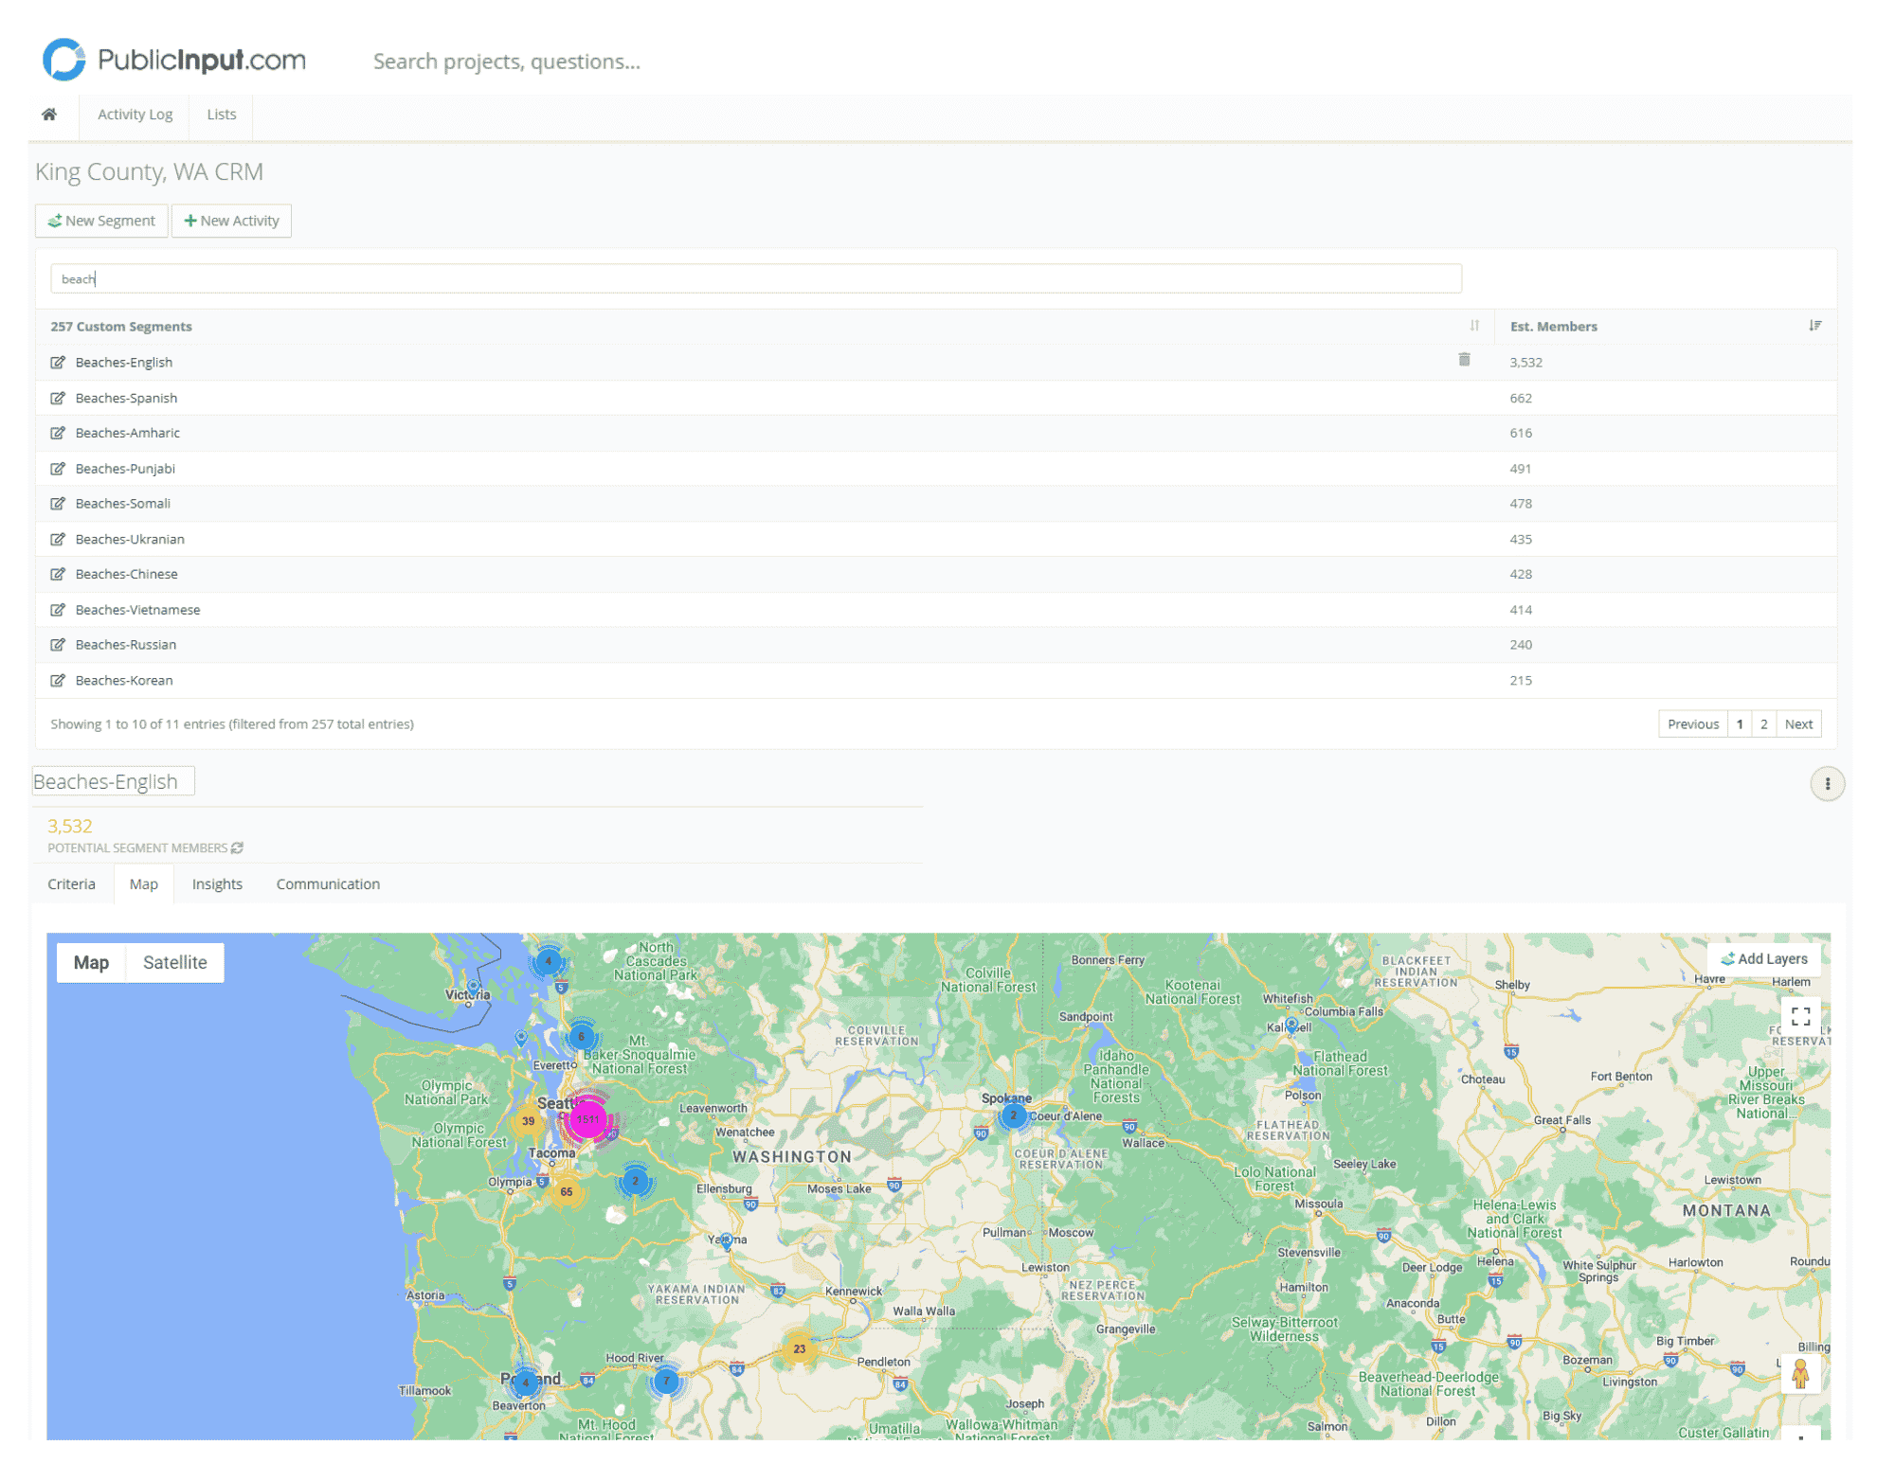Click edit icon next to Beaches-Korean

[58, 680]
